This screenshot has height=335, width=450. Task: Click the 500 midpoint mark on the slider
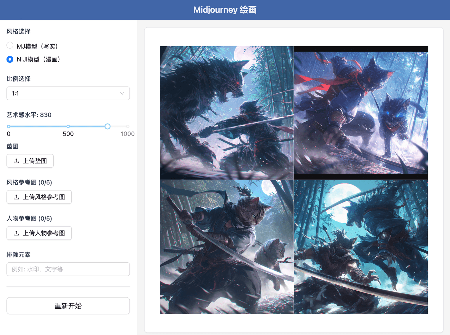pos(68,126)
